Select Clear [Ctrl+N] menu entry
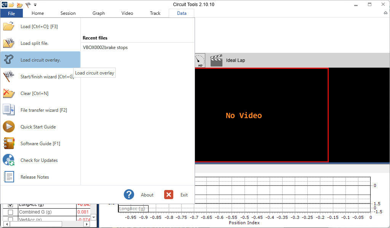390x228 pixels. [x=40, y=93]
